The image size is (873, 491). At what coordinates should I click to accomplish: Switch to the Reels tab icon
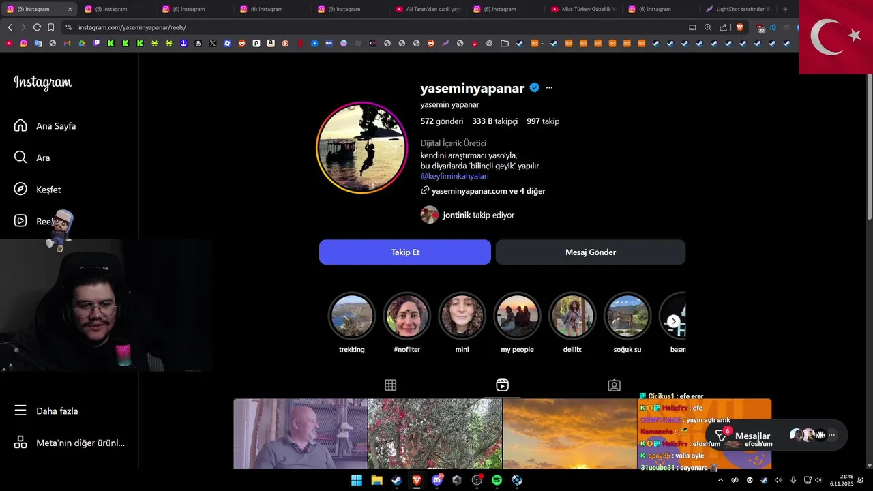click(x=502, y=385)
